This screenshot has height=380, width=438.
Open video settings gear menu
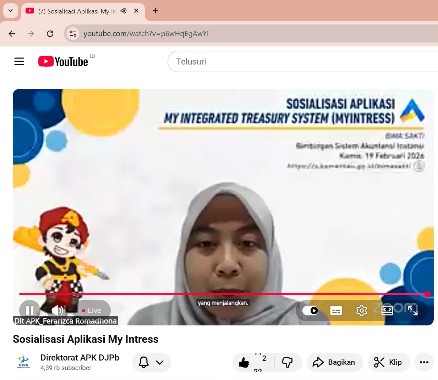click(361, 311)
